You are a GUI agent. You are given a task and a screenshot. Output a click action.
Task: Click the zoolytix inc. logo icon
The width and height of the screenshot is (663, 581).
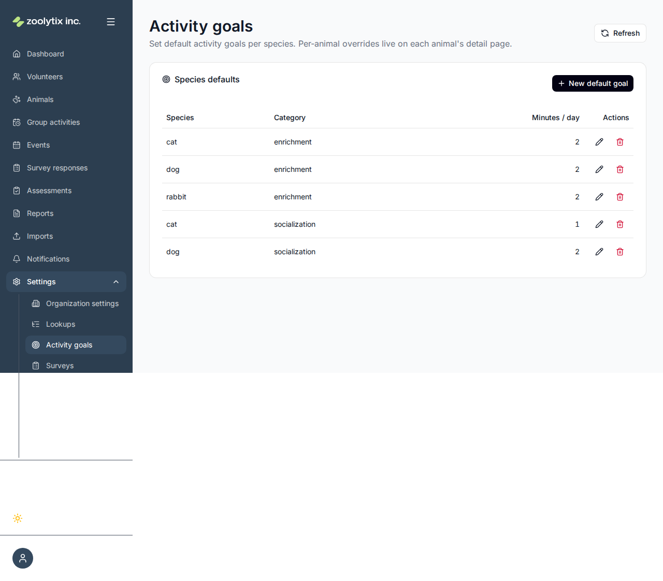[18, 22]
